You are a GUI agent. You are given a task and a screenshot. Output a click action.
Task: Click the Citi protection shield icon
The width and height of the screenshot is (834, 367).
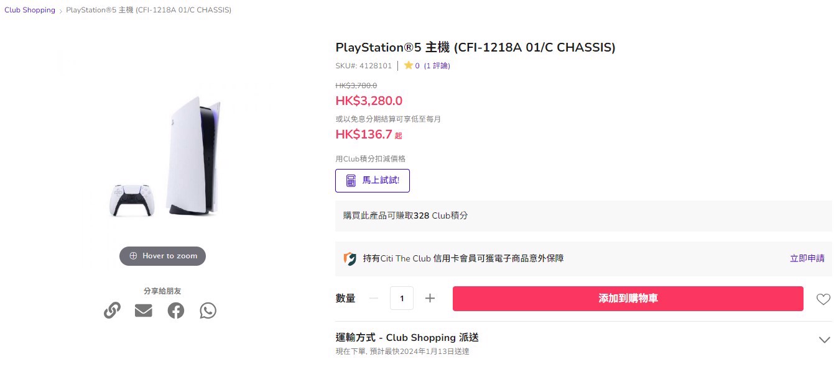click(x=350, y=258)
